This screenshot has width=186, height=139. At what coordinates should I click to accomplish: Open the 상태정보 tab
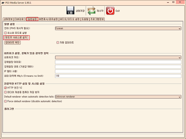point(8,19)
